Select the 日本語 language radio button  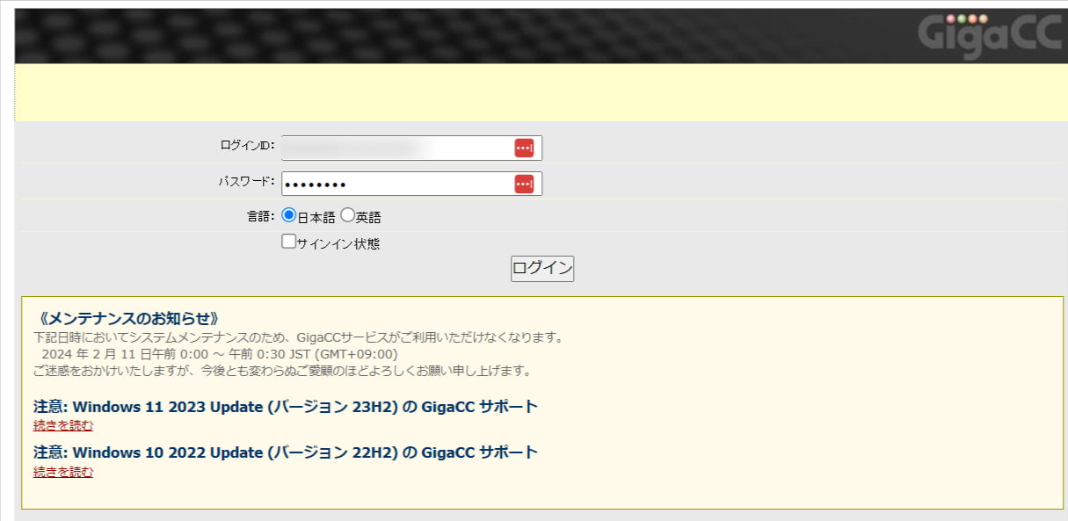288,214
